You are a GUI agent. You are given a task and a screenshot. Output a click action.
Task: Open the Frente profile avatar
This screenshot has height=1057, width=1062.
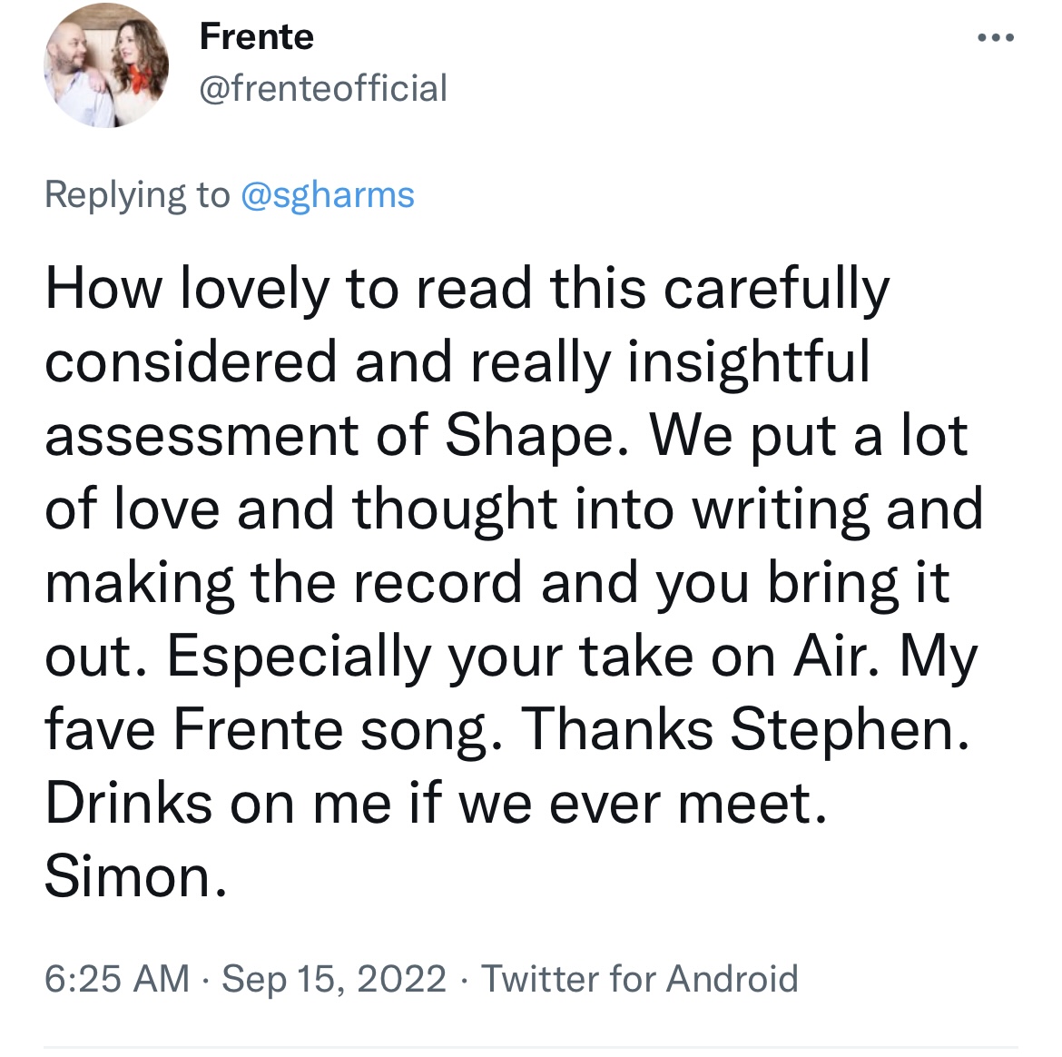point(106,65)
